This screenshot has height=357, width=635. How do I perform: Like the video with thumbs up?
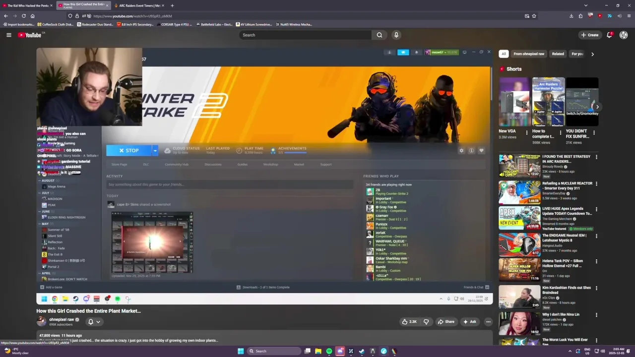(409, 322)
